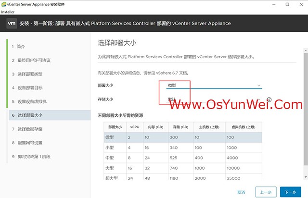Click the vm logo in header
Viewport: 308px width, 198px height.
point(12,24)
